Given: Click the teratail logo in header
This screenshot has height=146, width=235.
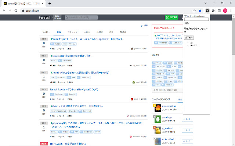Looking at the screenshot, I should pyautogui.click(x=45, y=18).
